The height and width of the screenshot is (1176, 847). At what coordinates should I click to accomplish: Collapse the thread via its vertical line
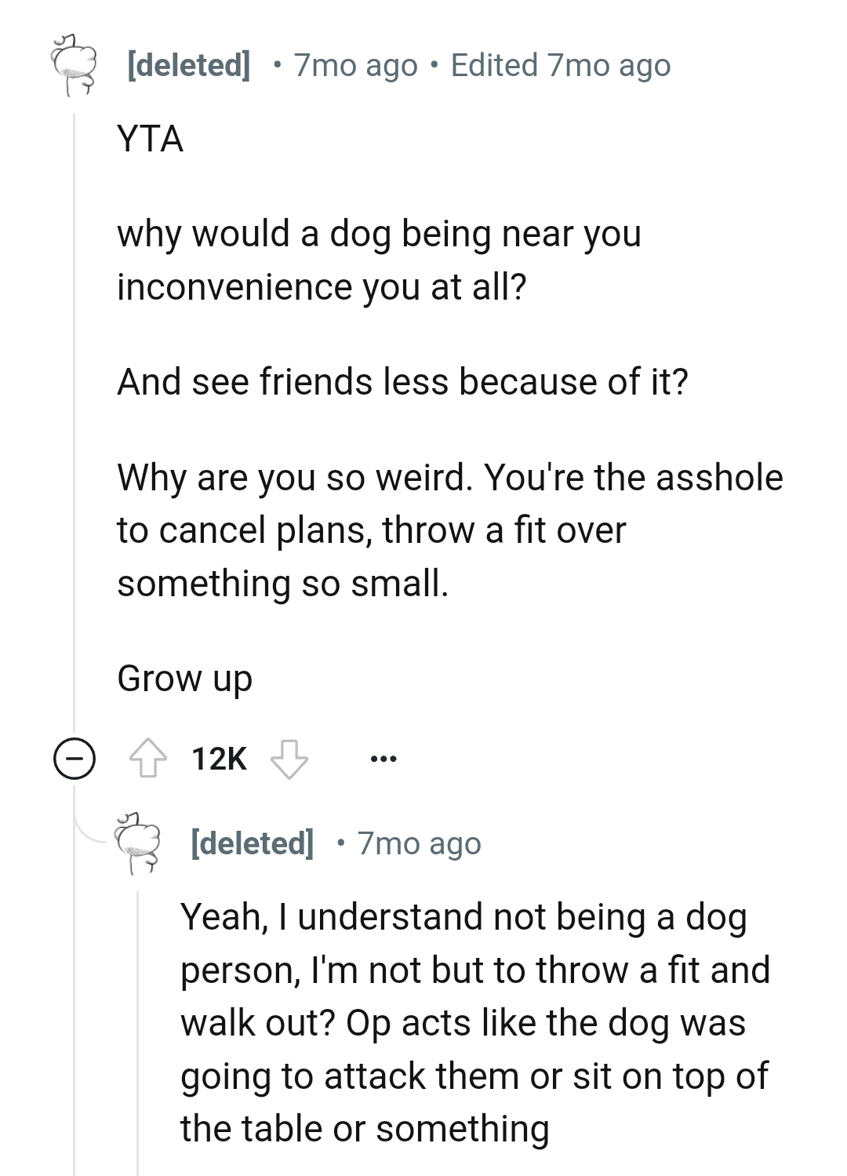pos(75,431)
